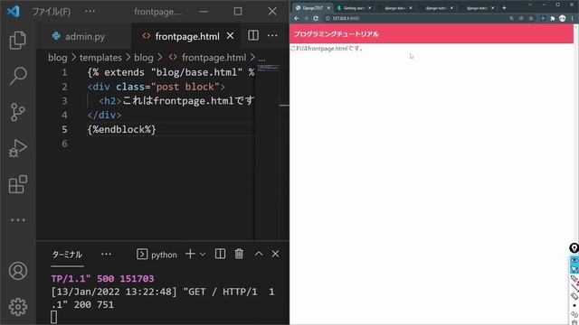Reload the browser page
The width and height of the screenshot is (579, 325).
coord(316,18)
